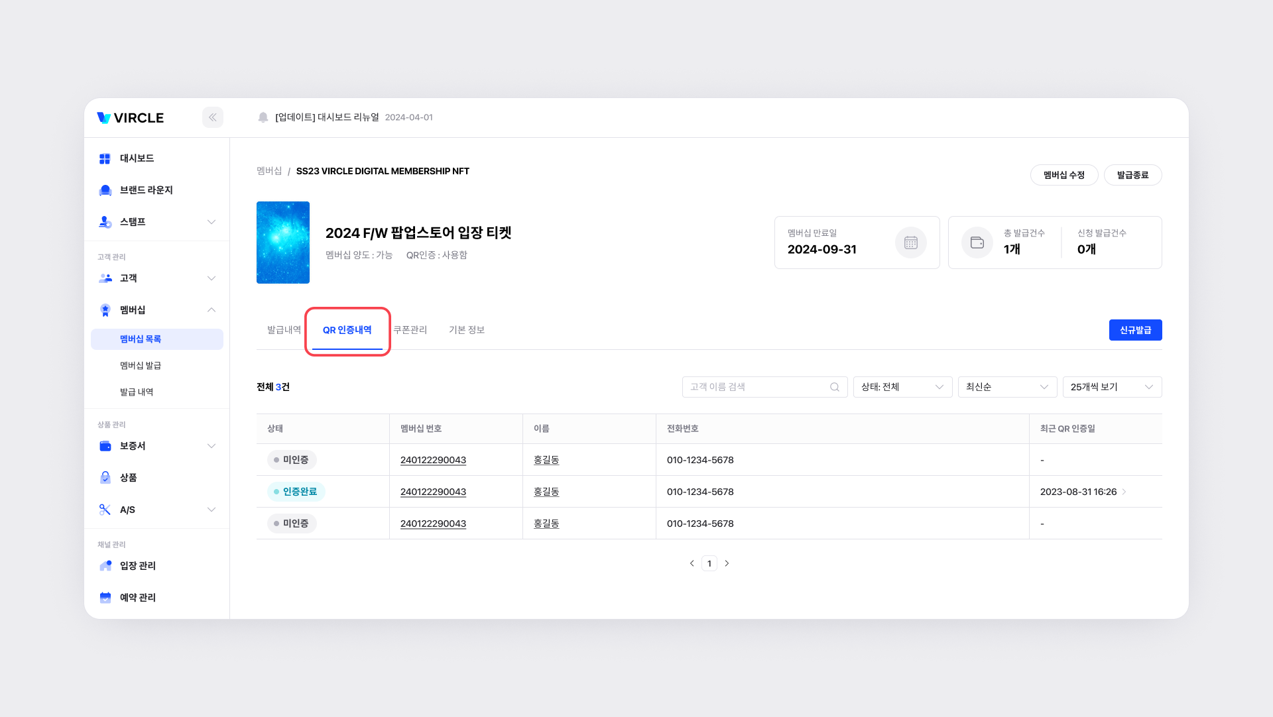This screenshot has height=717, width=1273.
Task: Click the blue 신규발급 button
Action: [x=1135, y=330]
